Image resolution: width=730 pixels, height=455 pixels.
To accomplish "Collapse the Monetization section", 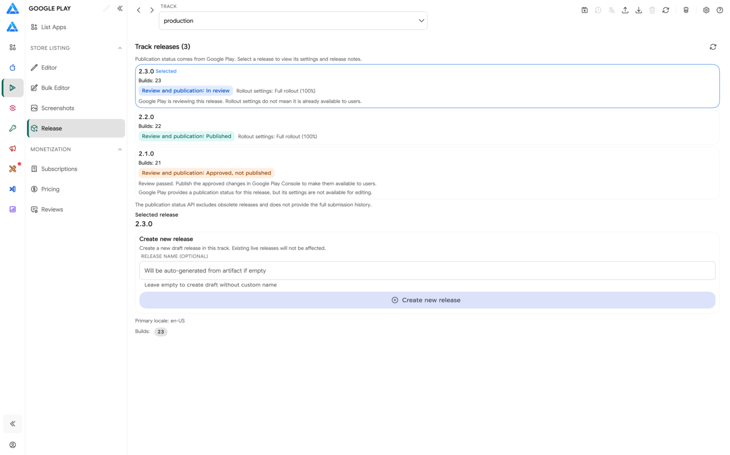I will click(120, 149).
